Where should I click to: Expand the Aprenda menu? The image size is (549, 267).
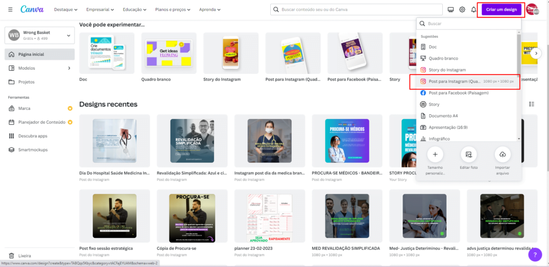(x=210, y=10)
